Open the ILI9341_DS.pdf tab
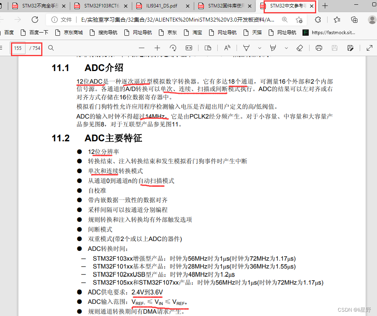The image size is (377, 316). (x=162, y=6)
